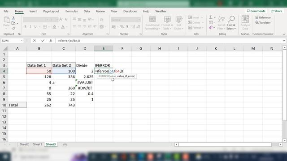The image size is (287, 161).
Task: Open Find & Select menu
Action: 231,23
